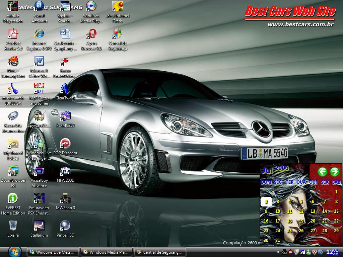Open the PsxMC253 shortcut

65,119
